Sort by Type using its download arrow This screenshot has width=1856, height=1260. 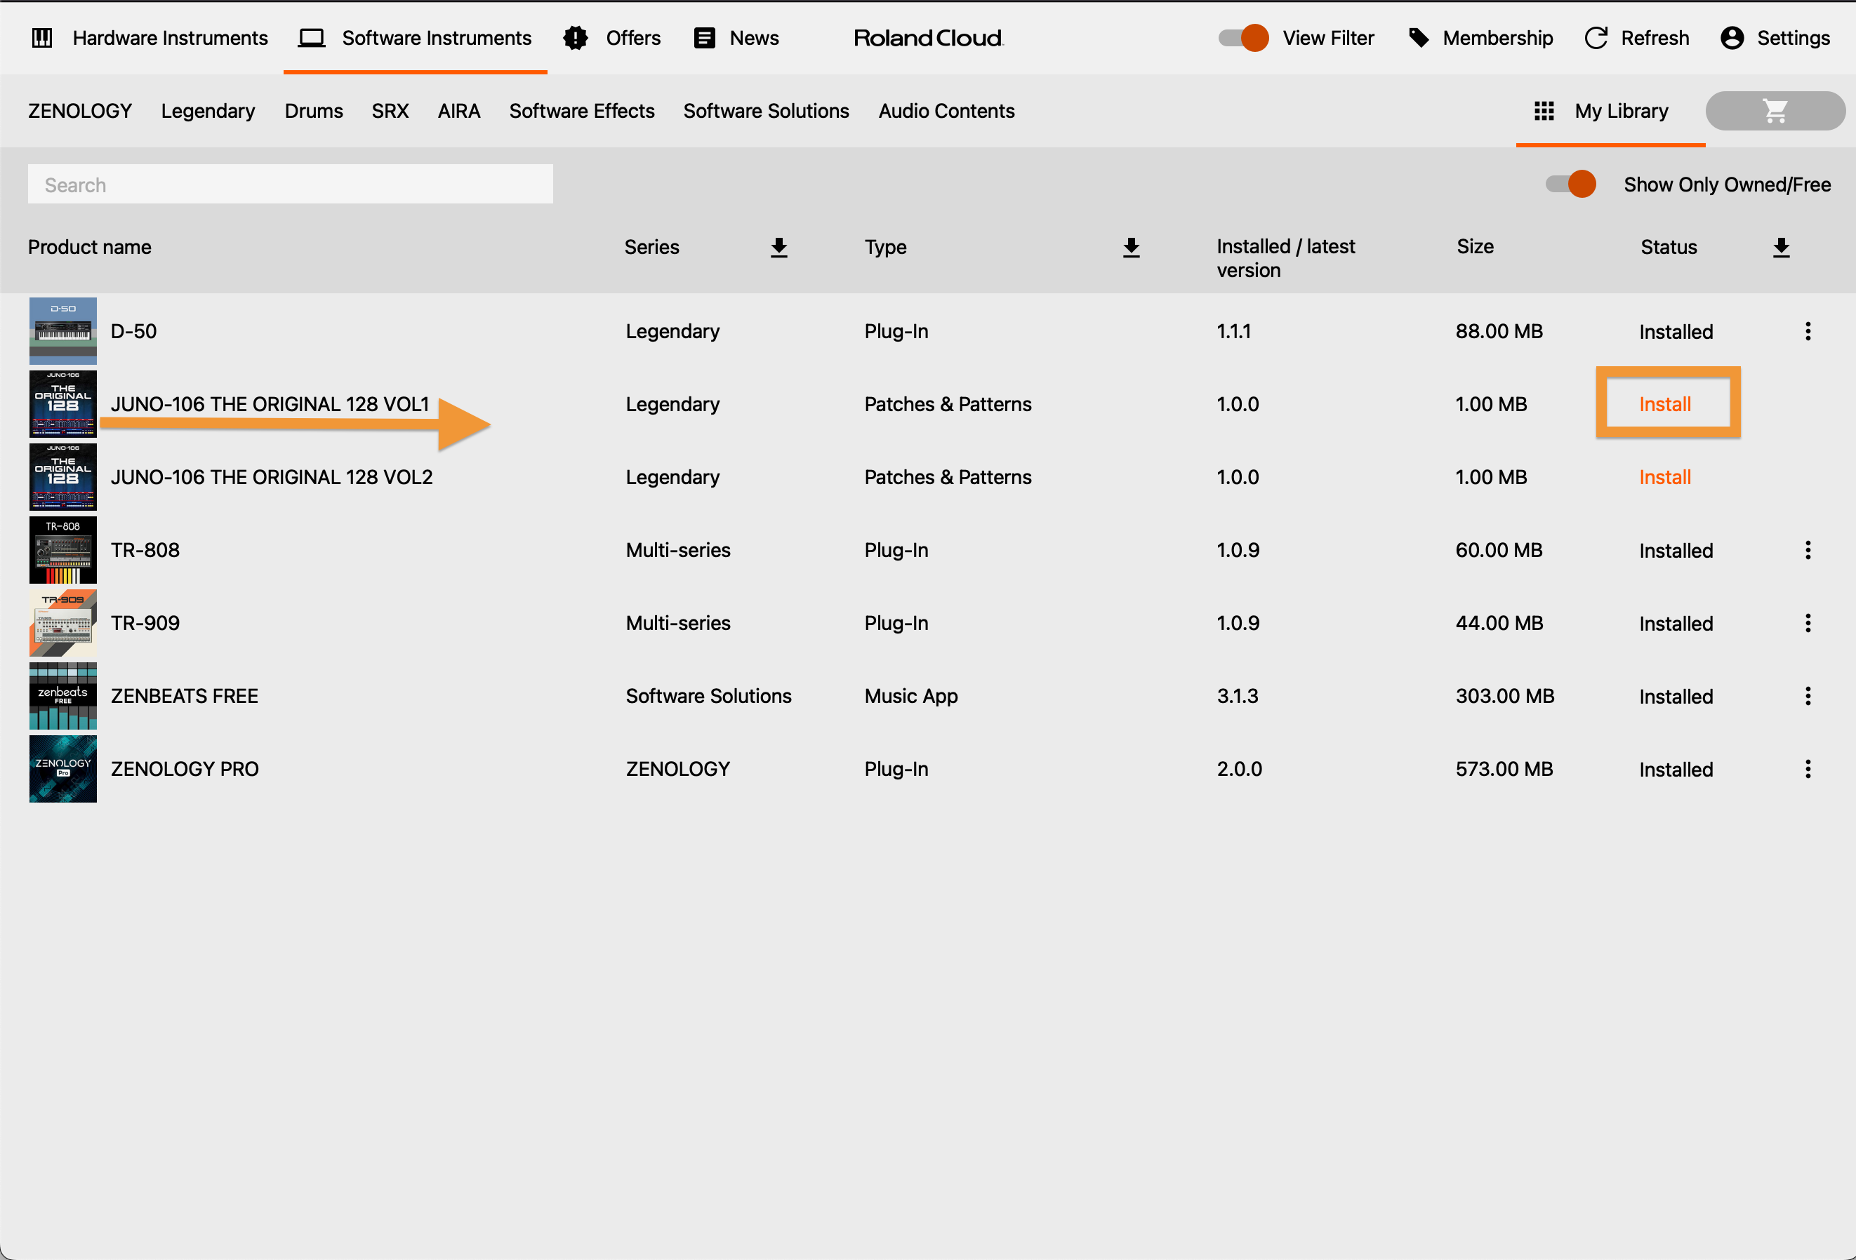click(x=1131, y=248)
